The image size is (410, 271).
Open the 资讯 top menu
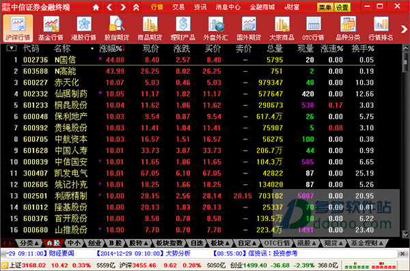pyautogui.click(x=200, y=7)
